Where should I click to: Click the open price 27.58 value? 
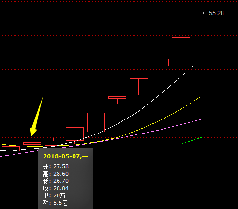pyautogui.click(x=61, y=166)
